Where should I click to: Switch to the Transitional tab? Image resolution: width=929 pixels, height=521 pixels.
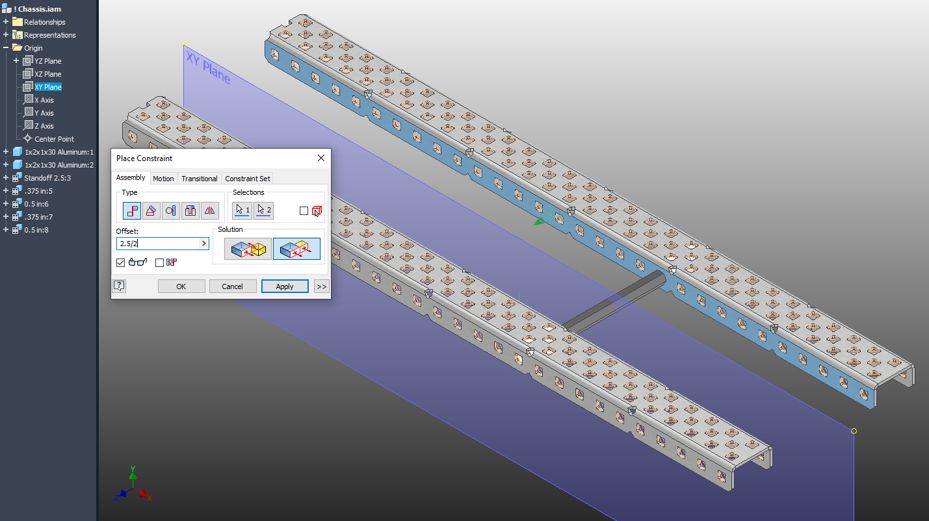coord(200,179)
